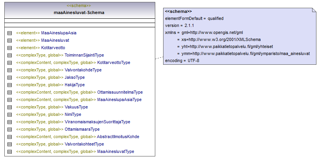Select the schema note's folded corner

coord(313,11)
